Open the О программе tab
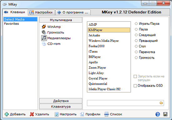 [73, 12]
